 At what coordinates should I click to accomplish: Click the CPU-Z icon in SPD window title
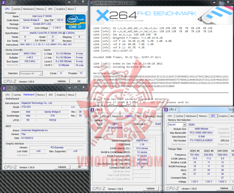pyautogui.click(x=166, y=110)
